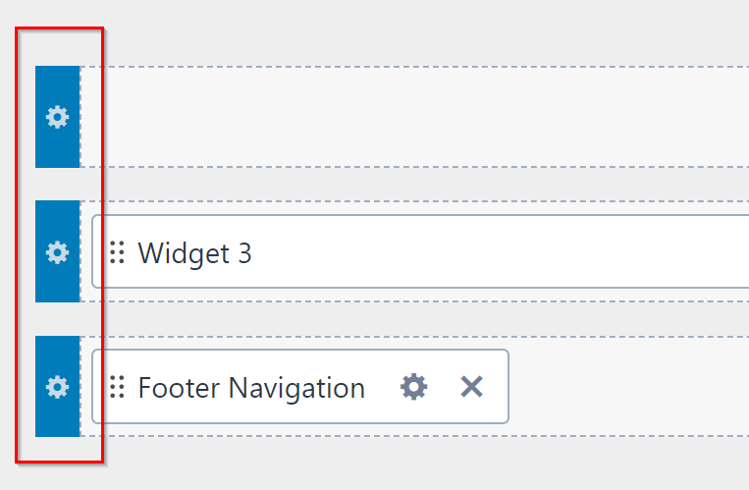Click the dashed top border of the empty row

(412, 67)
